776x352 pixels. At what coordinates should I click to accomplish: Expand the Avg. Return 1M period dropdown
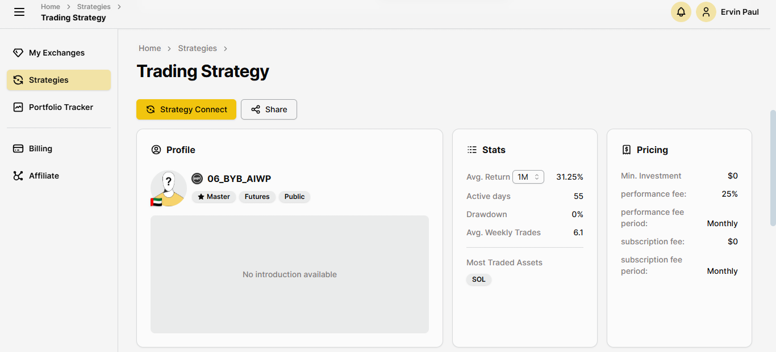pyautogui.click(x=528, y=177)
